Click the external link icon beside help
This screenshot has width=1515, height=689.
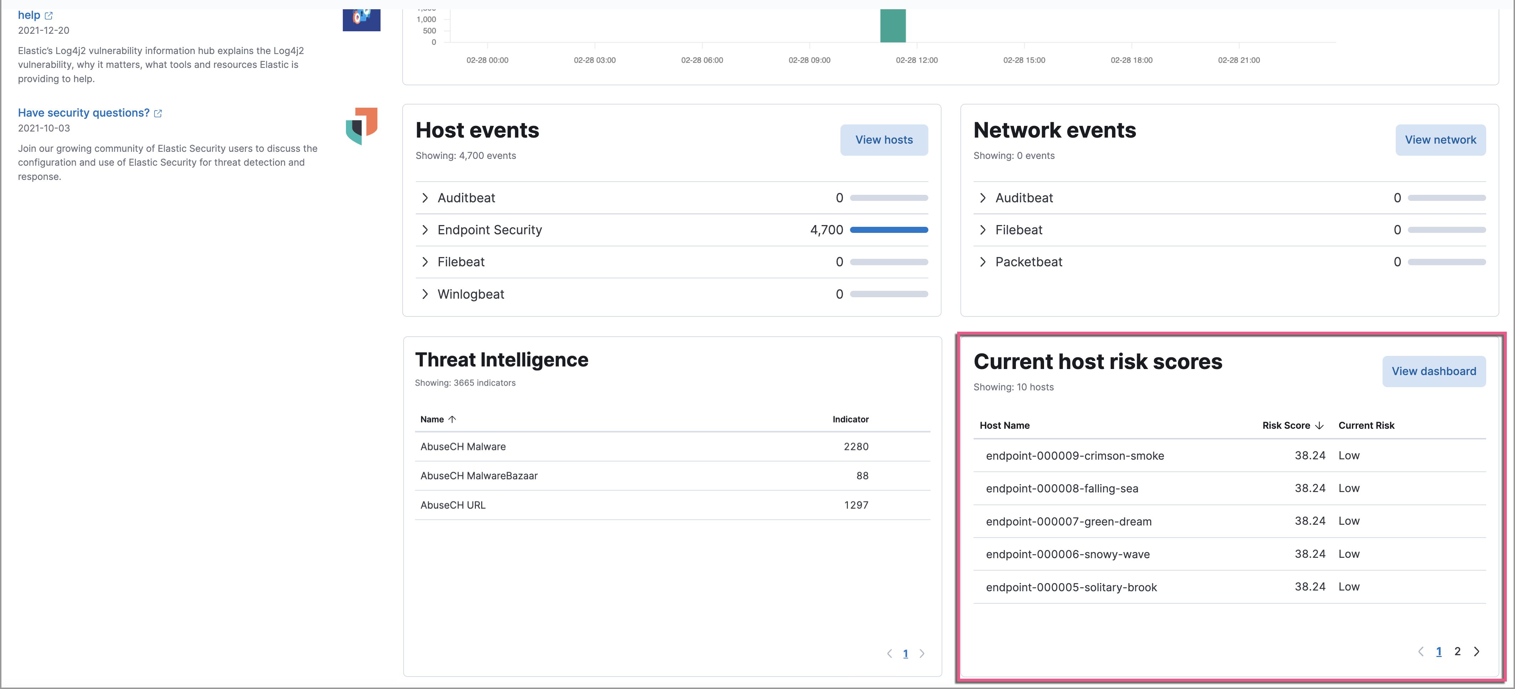pyautogui.click(x=49, y=15)
